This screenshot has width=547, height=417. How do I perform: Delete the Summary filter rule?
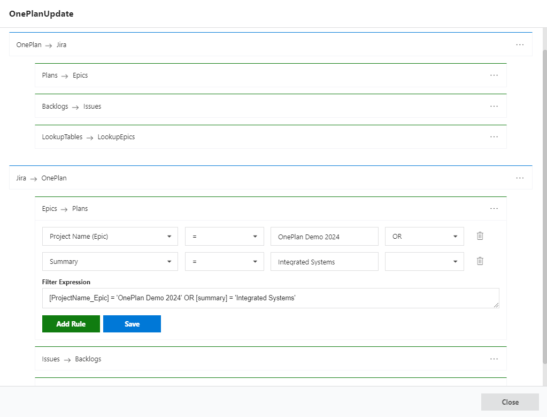[480, 261]
